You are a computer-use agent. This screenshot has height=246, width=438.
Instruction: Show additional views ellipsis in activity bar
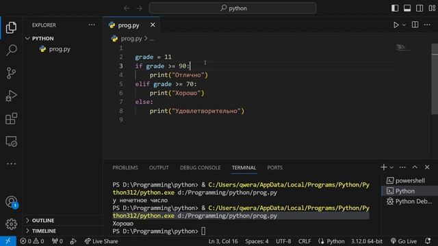coord(11,164)
